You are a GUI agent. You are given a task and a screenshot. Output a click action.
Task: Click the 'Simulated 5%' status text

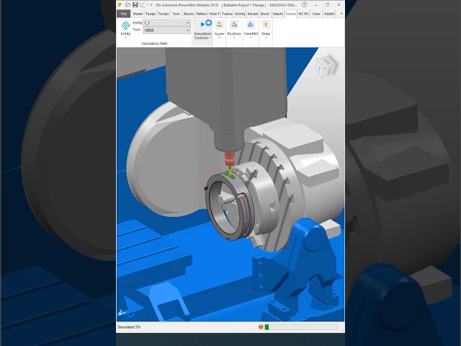click(129, 327)
